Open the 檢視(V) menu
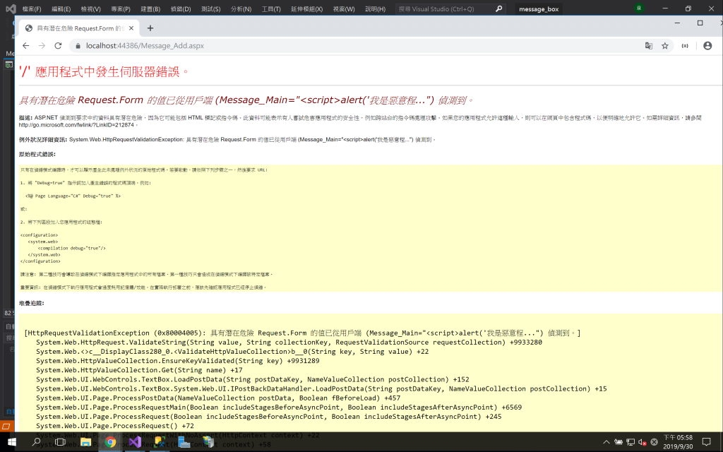723x452 pixels. pos(91,9)
